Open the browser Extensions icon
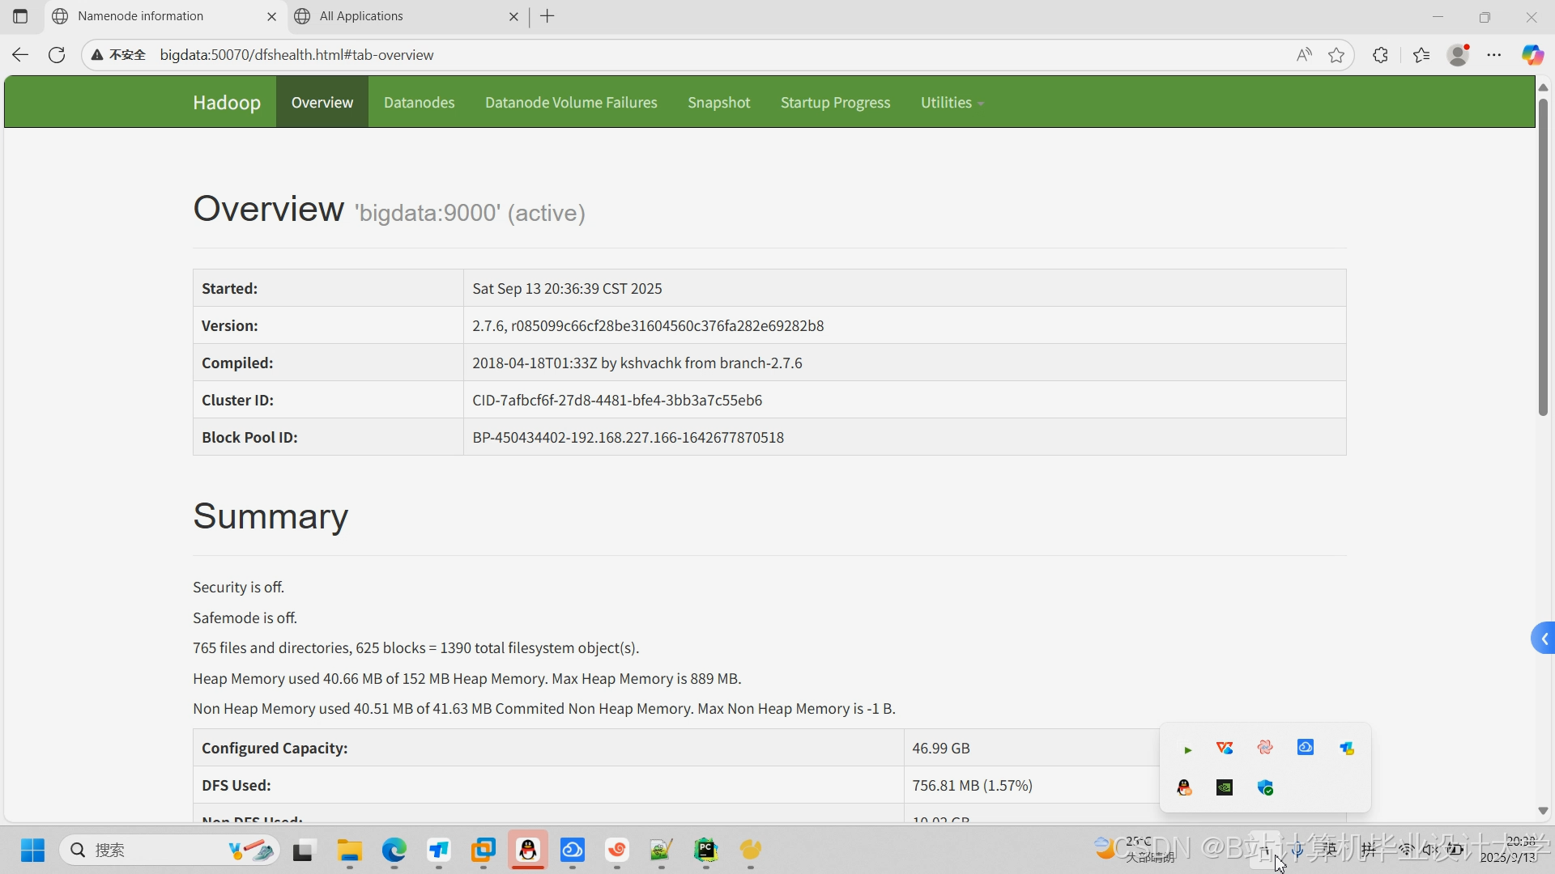1555x874 pixels. tap(1380, 54)
